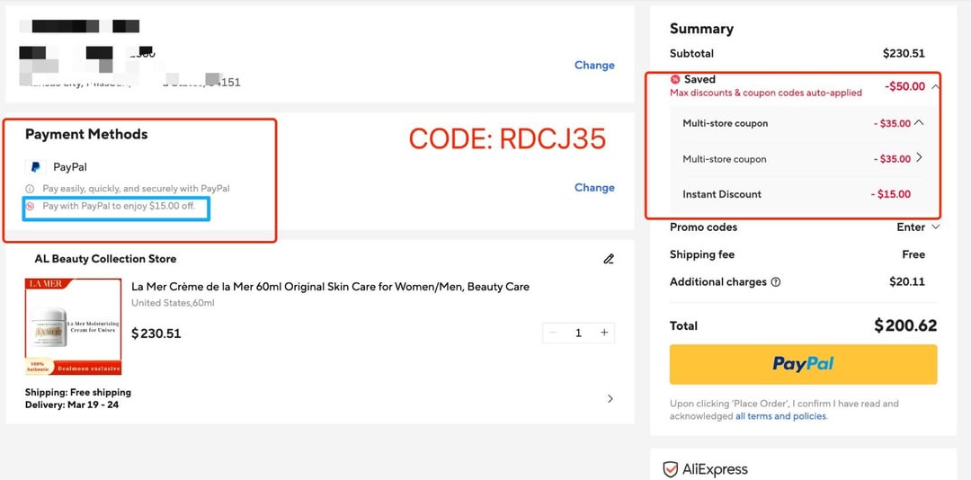Open all terms and policies link
The width and height of the screenshot is (971, 480).
tap(780, 416)
